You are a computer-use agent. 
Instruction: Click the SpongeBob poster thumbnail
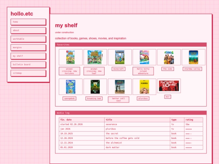click(71, 87)
